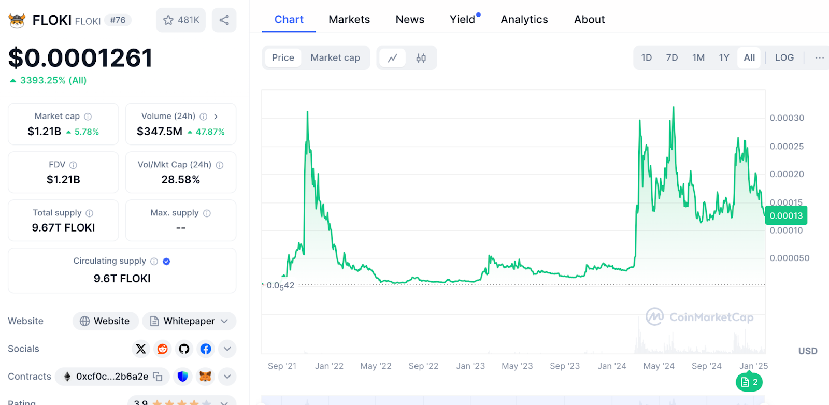The width and height of the screenshot is (829, 405).
Task: Click the chart range selector strip at bottom
Action: (513, 400)
